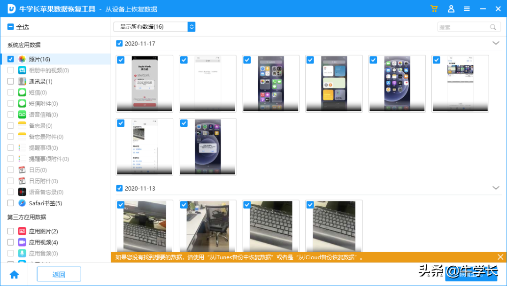507x286 pixels.
Task: Check the 应用视频(4) checkbox
Action: tap(11, 242)
